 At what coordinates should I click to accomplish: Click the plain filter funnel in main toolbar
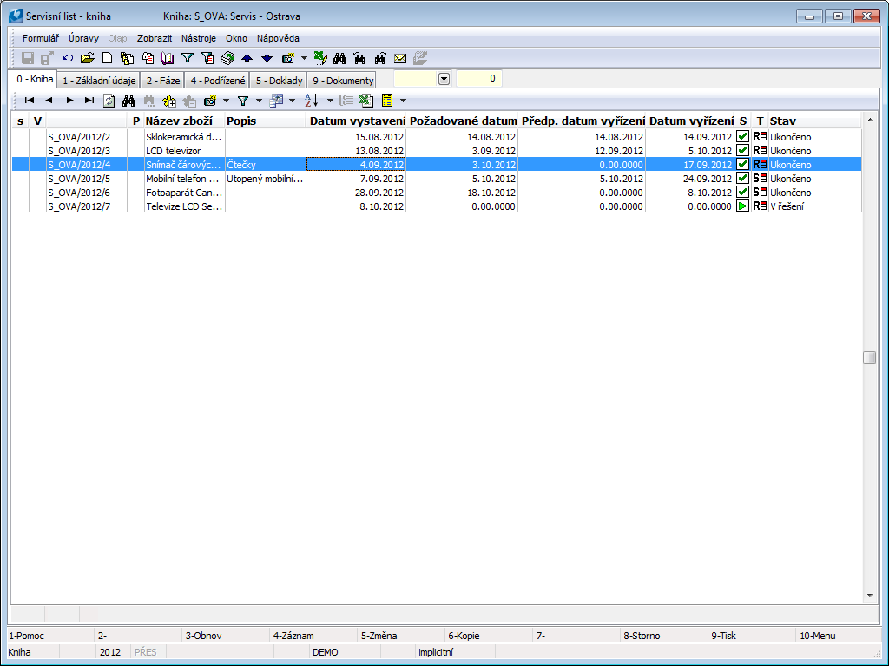point(188,58)
